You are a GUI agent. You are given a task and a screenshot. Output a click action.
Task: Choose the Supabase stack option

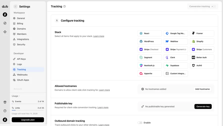coord(176,66)
